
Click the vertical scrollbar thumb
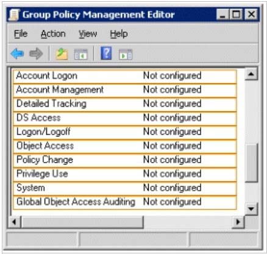point(252,163)
